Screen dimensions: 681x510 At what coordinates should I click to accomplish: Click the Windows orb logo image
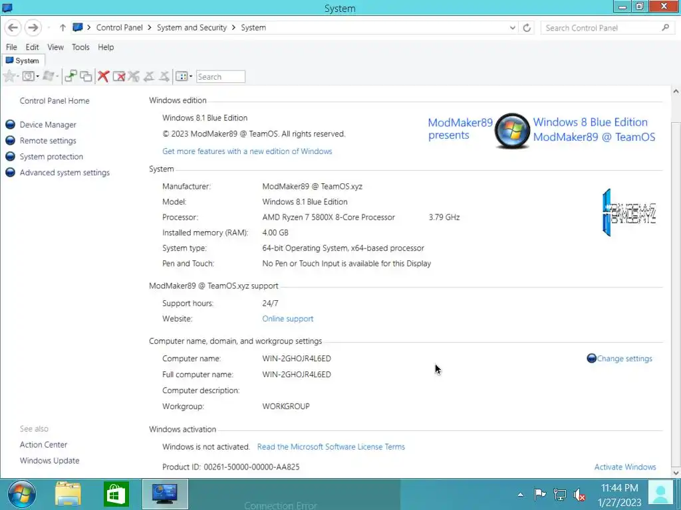click(x=513, y=131)
